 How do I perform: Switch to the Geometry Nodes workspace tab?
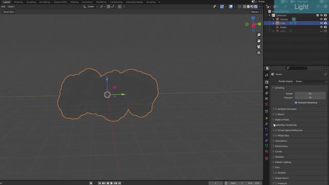134,2
